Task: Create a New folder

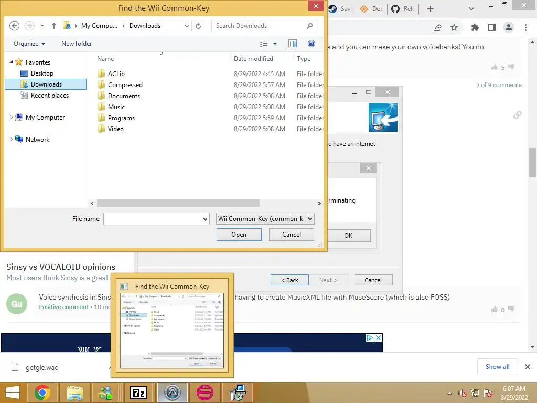Action: (x=77, y=44)
